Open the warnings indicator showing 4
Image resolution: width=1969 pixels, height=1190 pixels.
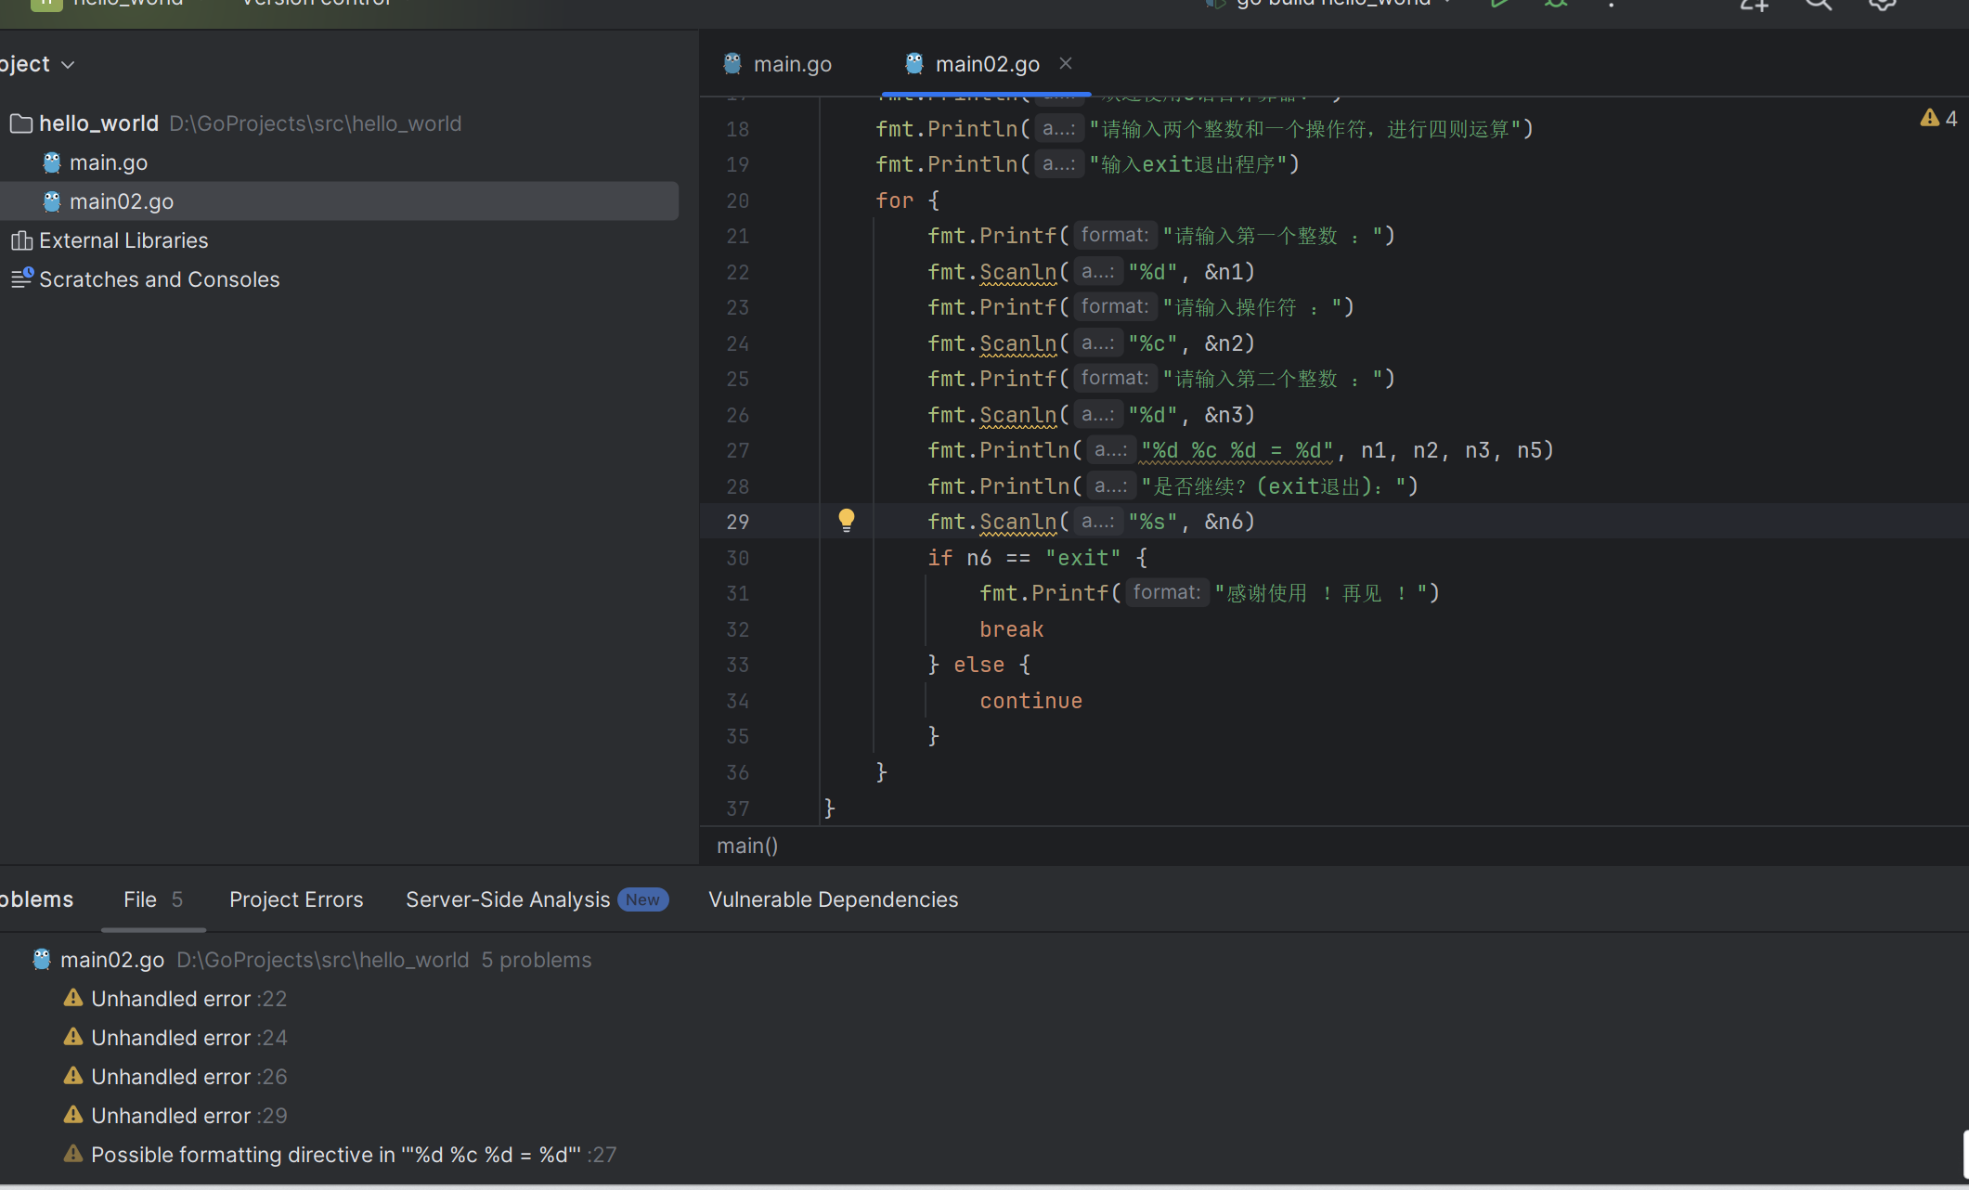click(x=1938, y=119)
